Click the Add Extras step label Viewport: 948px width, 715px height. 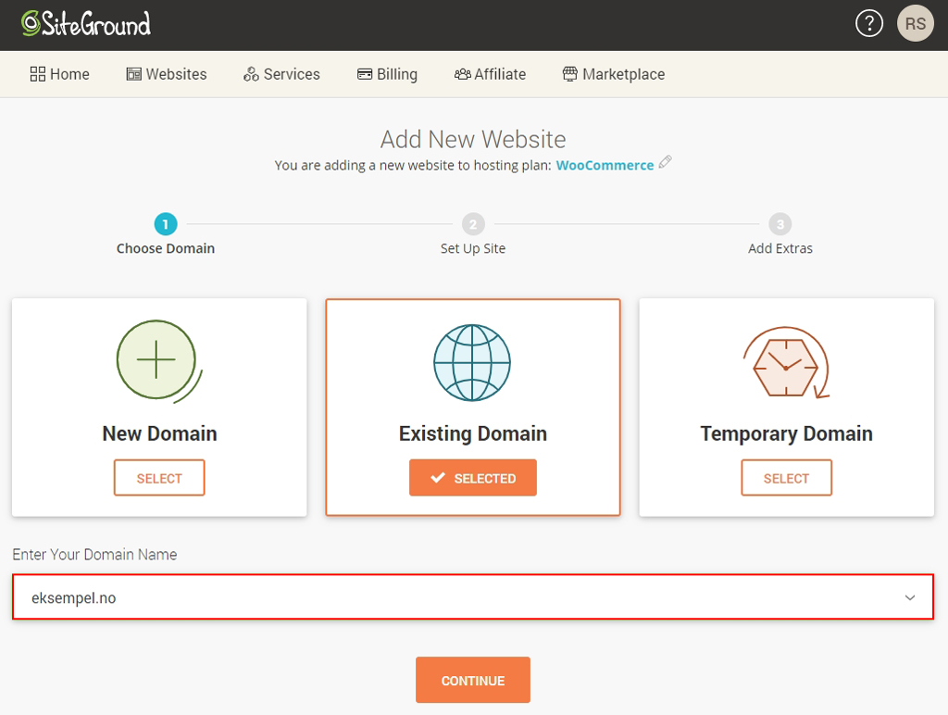(x=780, y=248)
